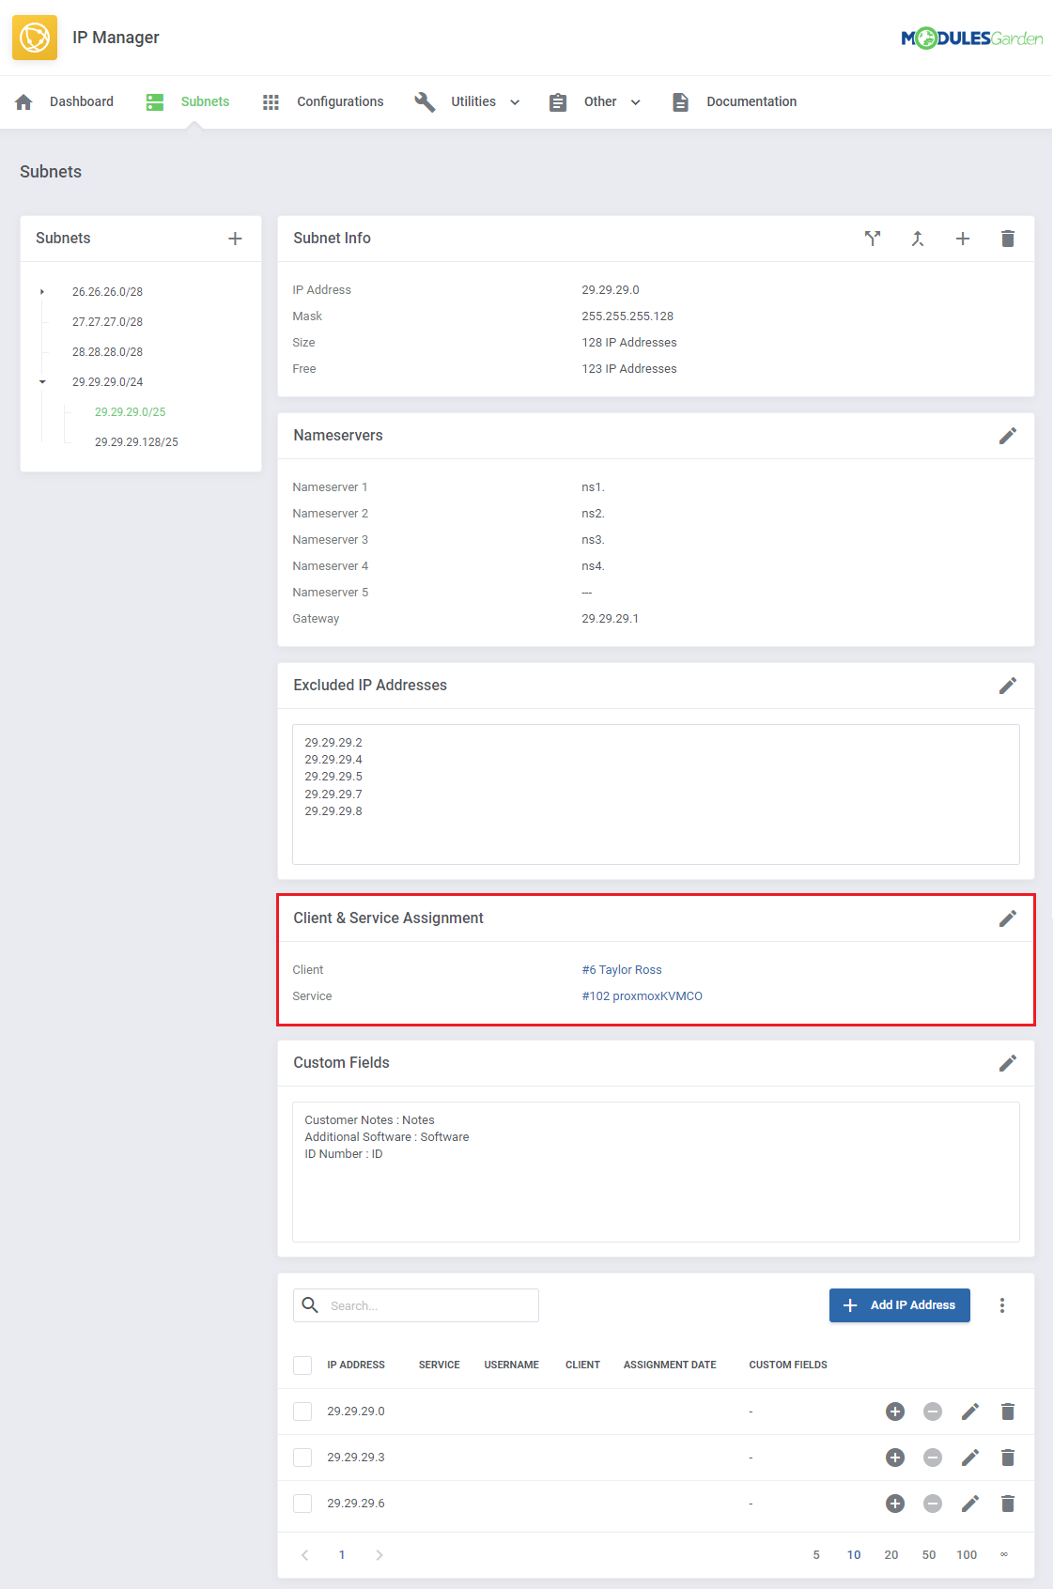Show 100 entries per page
The width and height of the screenshot is (1053, 1589).
(967, 1555)
